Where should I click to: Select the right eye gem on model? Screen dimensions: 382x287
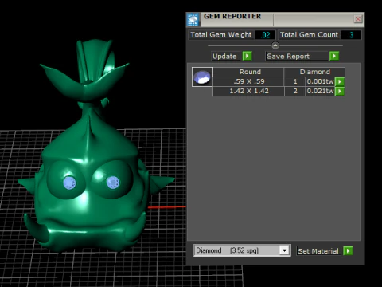113,183
